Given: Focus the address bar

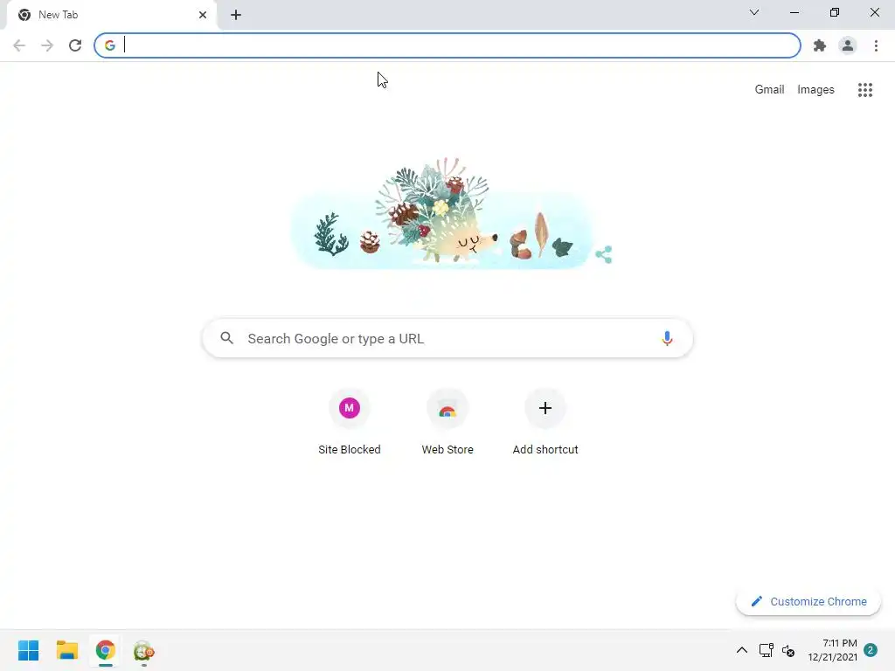Looking at the screenshot, I should point(447,45).
